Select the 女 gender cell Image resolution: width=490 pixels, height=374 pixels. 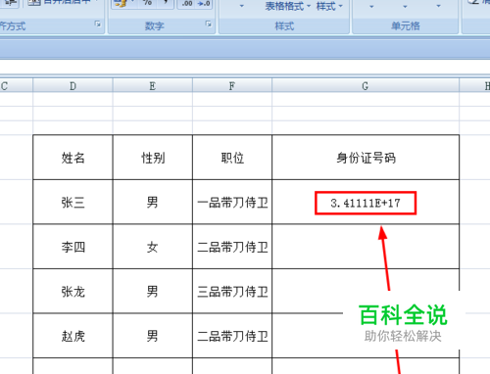click(153, 247)
